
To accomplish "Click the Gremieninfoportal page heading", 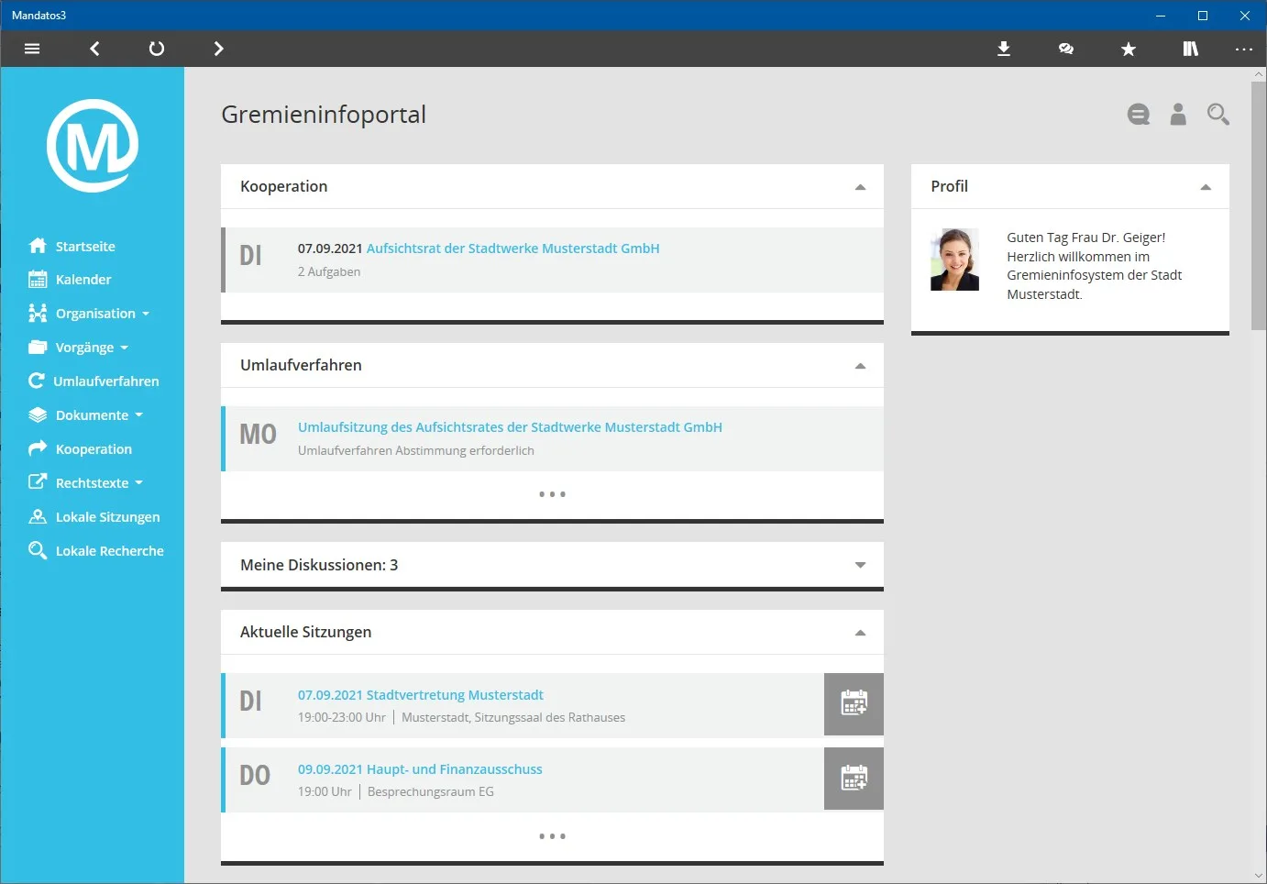I will pos(324,115).
